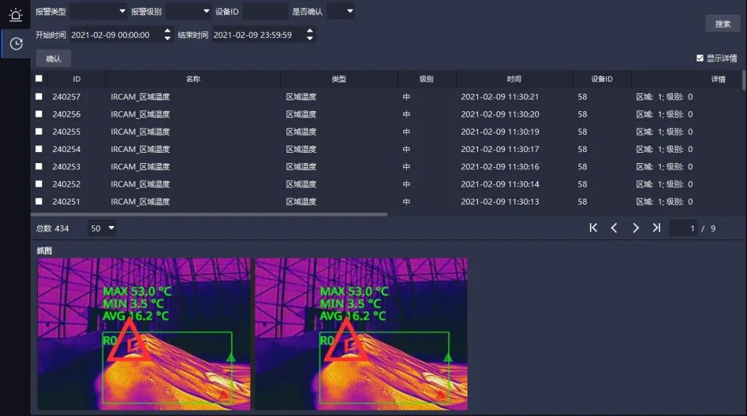Toggle the select-all checkbox in table header
747x416 pixels.
39,79
